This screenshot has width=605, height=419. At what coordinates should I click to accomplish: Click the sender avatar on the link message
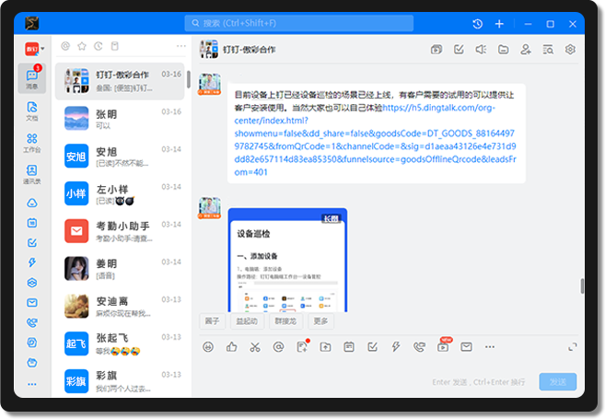point(210,84)
